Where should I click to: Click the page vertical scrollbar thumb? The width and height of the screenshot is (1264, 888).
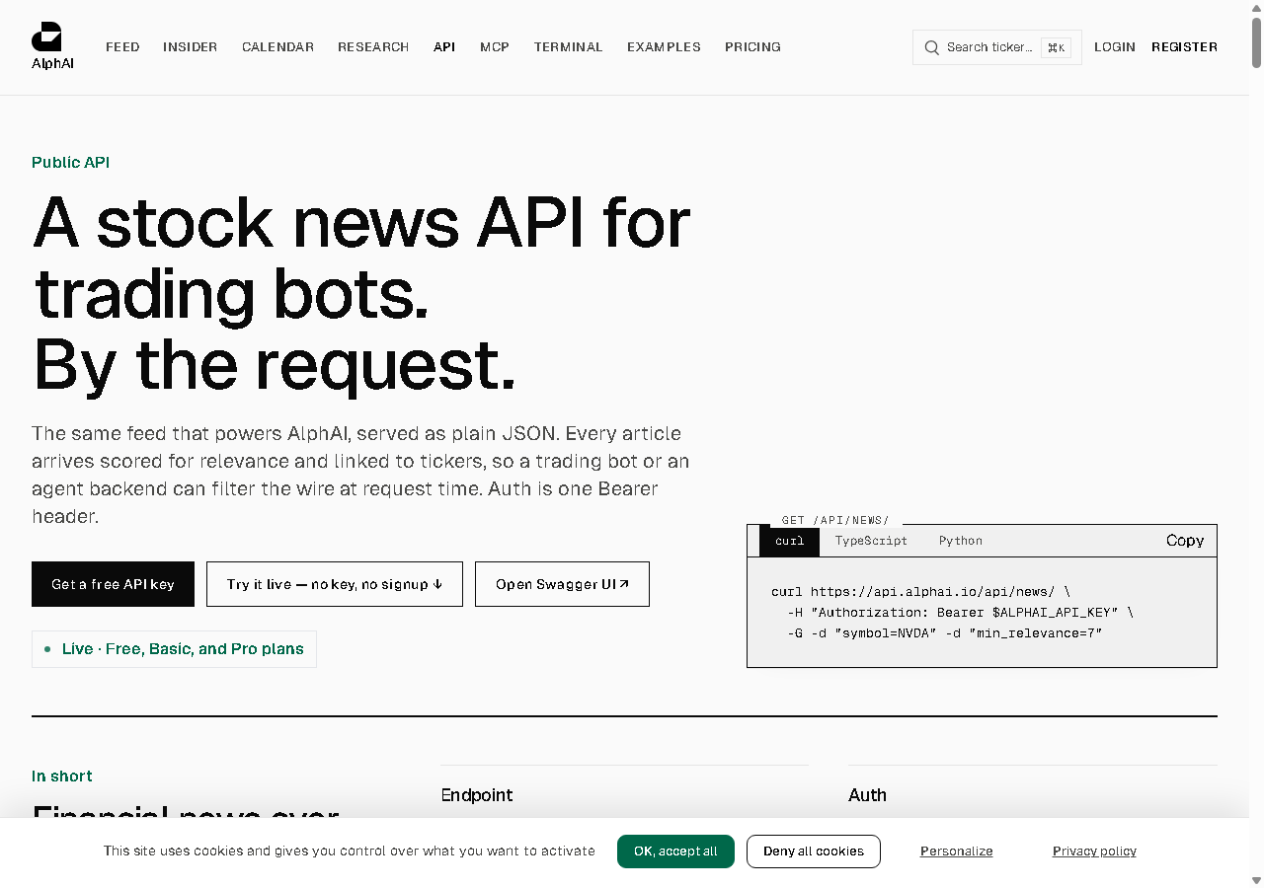tap(1257, 42)
